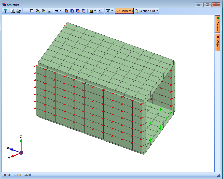Expand the Section Cut dropdown arrow
This screenshot has height=179, width=223.
(157, 11)
